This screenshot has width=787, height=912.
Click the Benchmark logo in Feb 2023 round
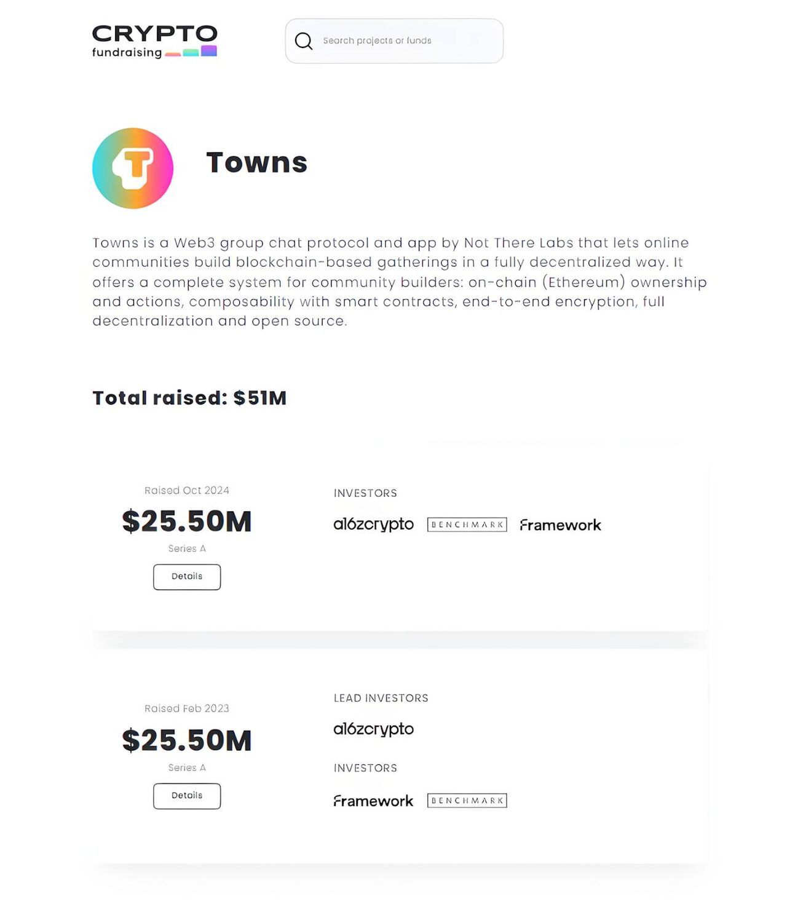467,800
